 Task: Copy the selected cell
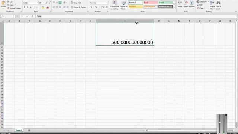click(x=10, y=5)
